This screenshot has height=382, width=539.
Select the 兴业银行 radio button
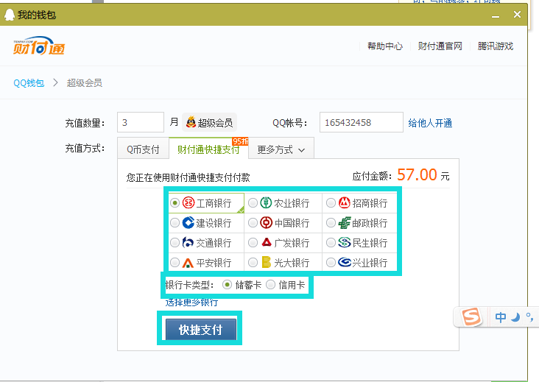tap(331, 263)
